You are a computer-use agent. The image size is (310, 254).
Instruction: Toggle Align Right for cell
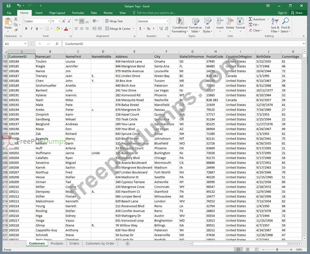[87, 28]
